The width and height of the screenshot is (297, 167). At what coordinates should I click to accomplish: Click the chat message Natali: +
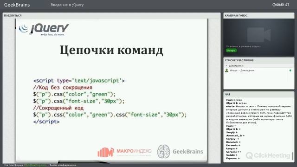(232, 155)
